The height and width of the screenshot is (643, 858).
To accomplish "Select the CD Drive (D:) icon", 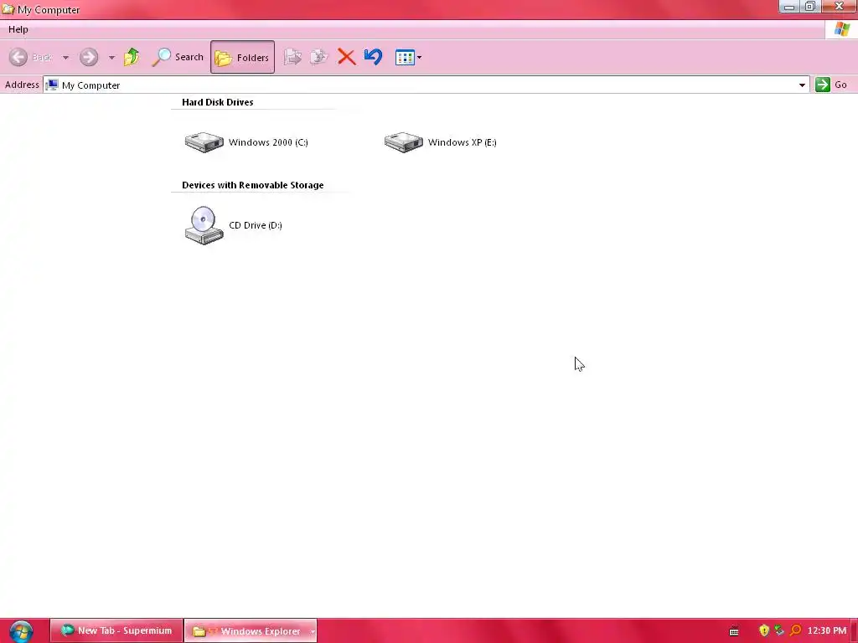I will click(204, 225).
